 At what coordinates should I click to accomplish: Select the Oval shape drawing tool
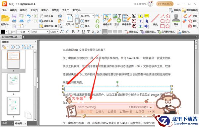pos(162,21)
